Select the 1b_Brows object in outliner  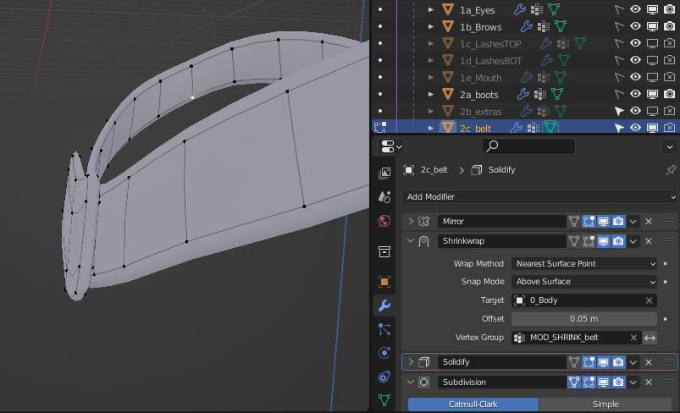pyautogui.click(x=480, y=27)
